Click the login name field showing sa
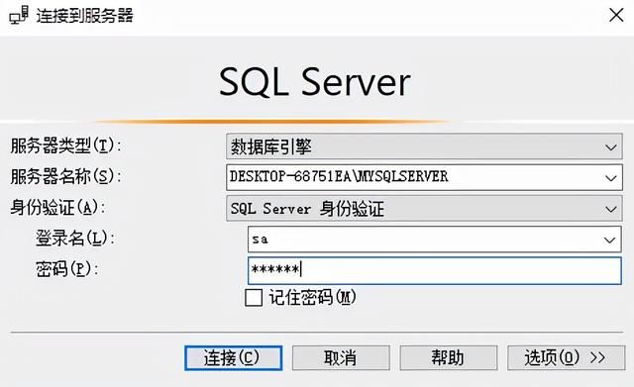The height and width of the screenshot is (387, 634). pos(435,240)
